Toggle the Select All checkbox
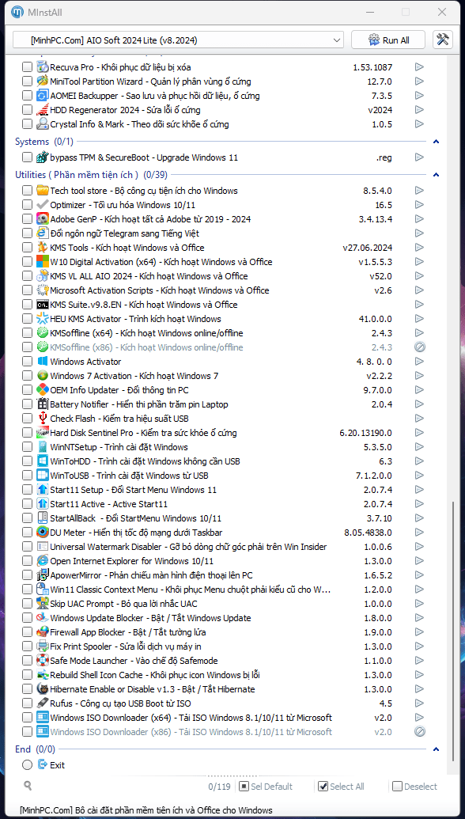465x819 pixels. 323,786
